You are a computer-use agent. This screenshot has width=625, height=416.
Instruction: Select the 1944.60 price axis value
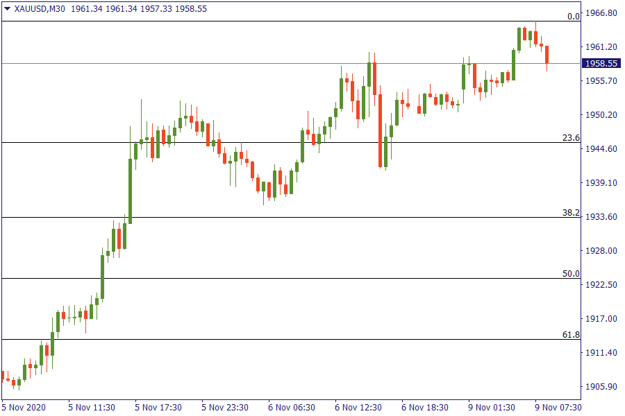[x=601, y=149]
